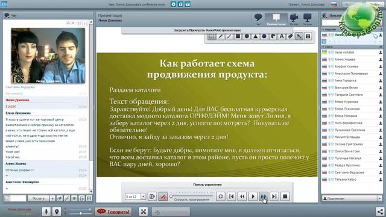Save whiteboard with the floppy disk icon
The width and height of the screenshot is (386, 217).
click(x=308, y=37)
